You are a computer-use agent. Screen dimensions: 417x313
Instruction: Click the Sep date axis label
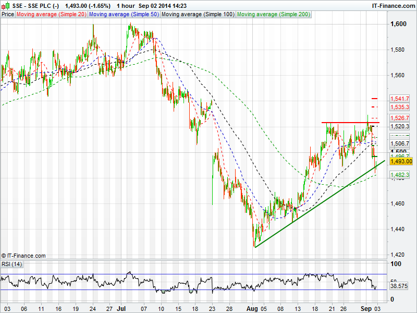pos(366,309)
